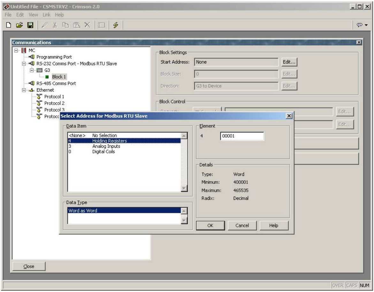Screen dimensions: 374x292
Task: Open the Edit menu
Action: click(20, 15)
